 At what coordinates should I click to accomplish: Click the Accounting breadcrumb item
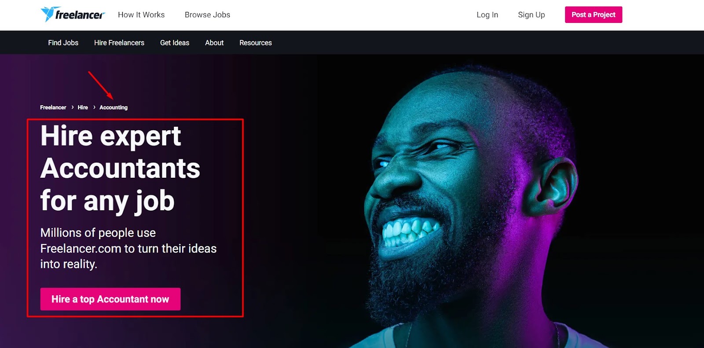tap(114, 107)
